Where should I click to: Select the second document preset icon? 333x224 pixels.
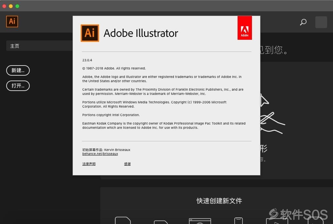tap(161, 222)
